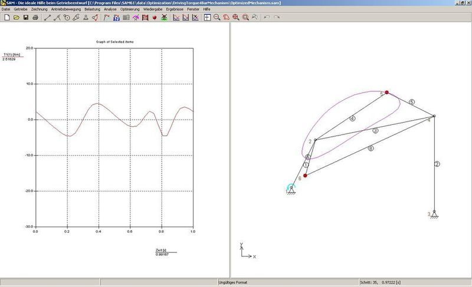Image resolution: width=472 pixels, height=287 pixels.
Task: Click the red angle sensor tool icon
Action: [95, 18]
